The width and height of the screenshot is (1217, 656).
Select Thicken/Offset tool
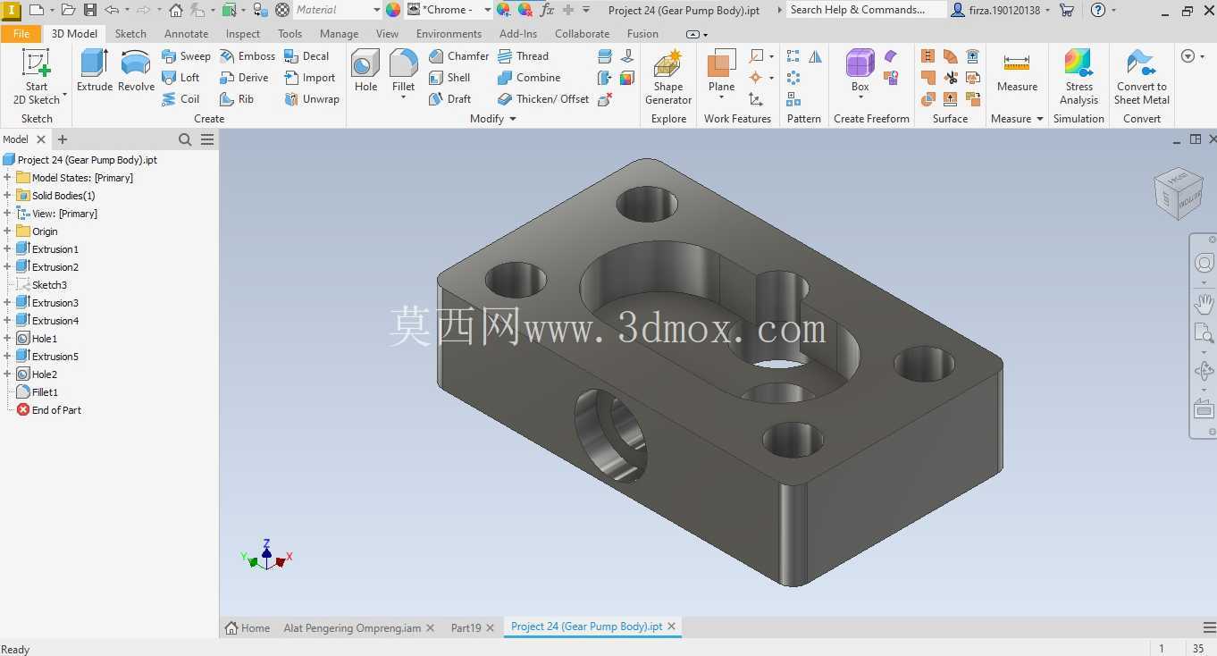543,99
